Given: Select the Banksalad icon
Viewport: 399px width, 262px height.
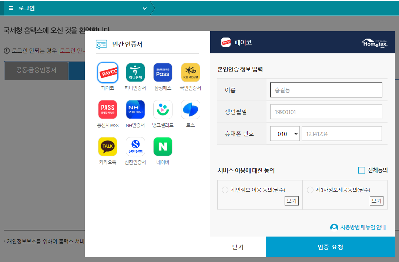Looking at the screenshot, I should tap(163, 110).
